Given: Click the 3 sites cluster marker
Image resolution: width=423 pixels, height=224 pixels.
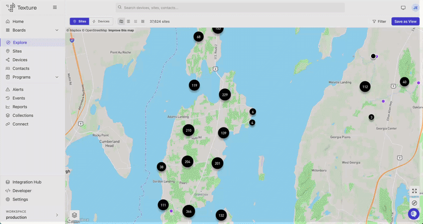Looking at the screenshot, I should 372,117.
